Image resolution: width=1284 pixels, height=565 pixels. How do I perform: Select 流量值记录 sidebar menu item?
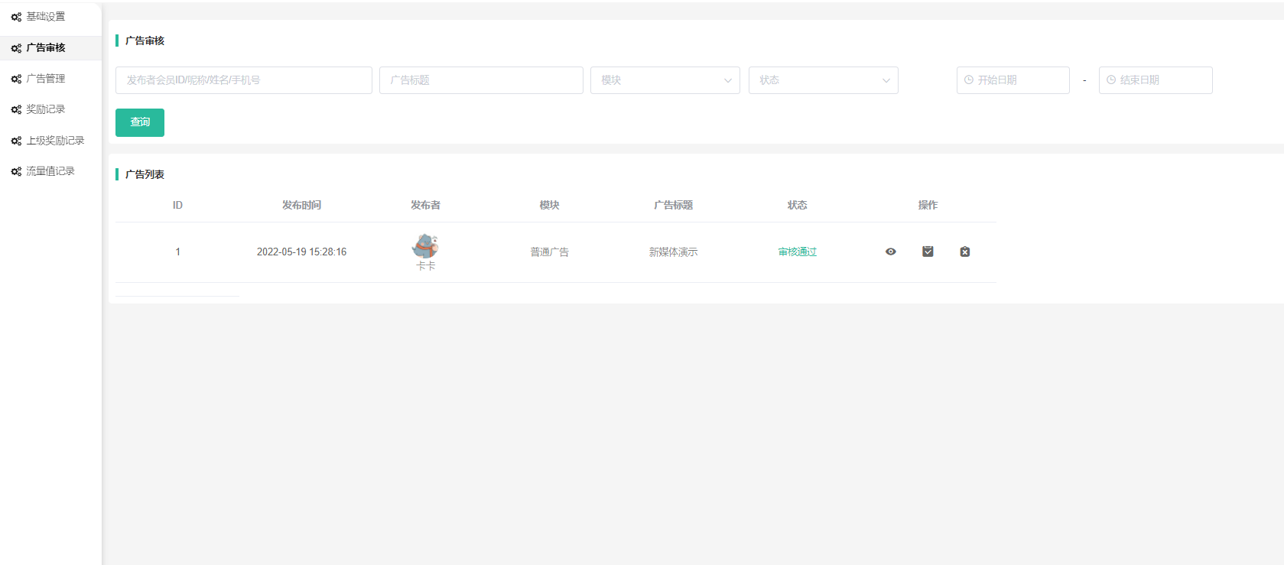[50, 171]
